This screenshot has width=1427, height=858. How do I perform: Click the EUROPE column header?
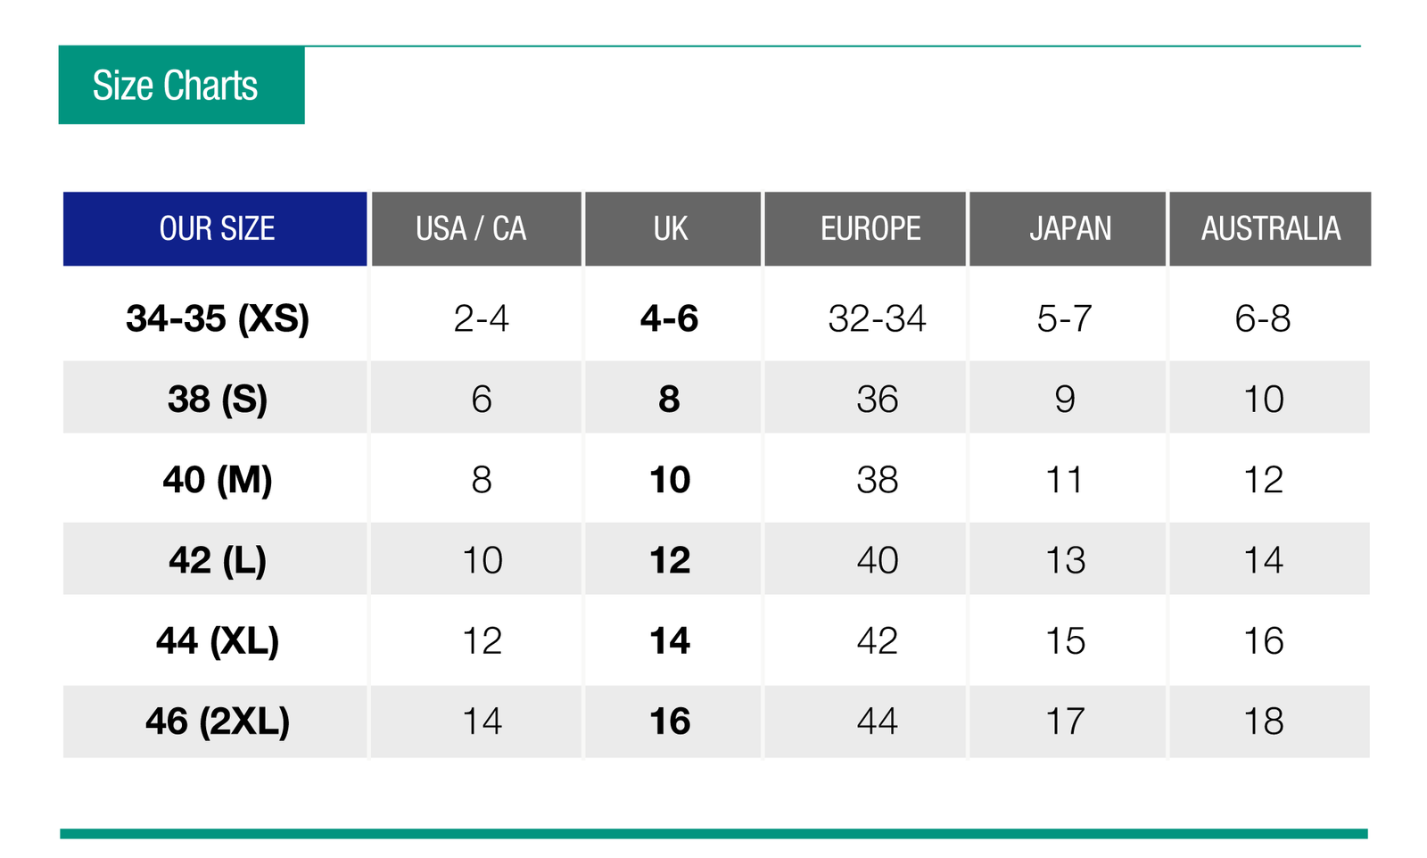click(865, 228)
